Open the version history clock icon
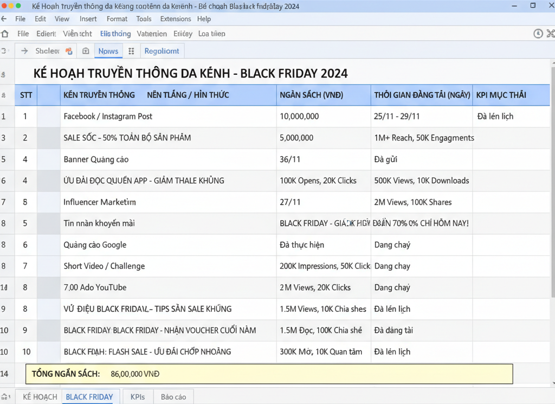 point(538,34)
